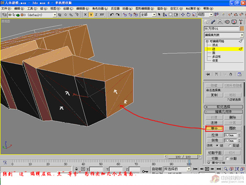This screenshot has height=185, width=246.
Task: Select the Move tool icon
Action: pos(183,15)
